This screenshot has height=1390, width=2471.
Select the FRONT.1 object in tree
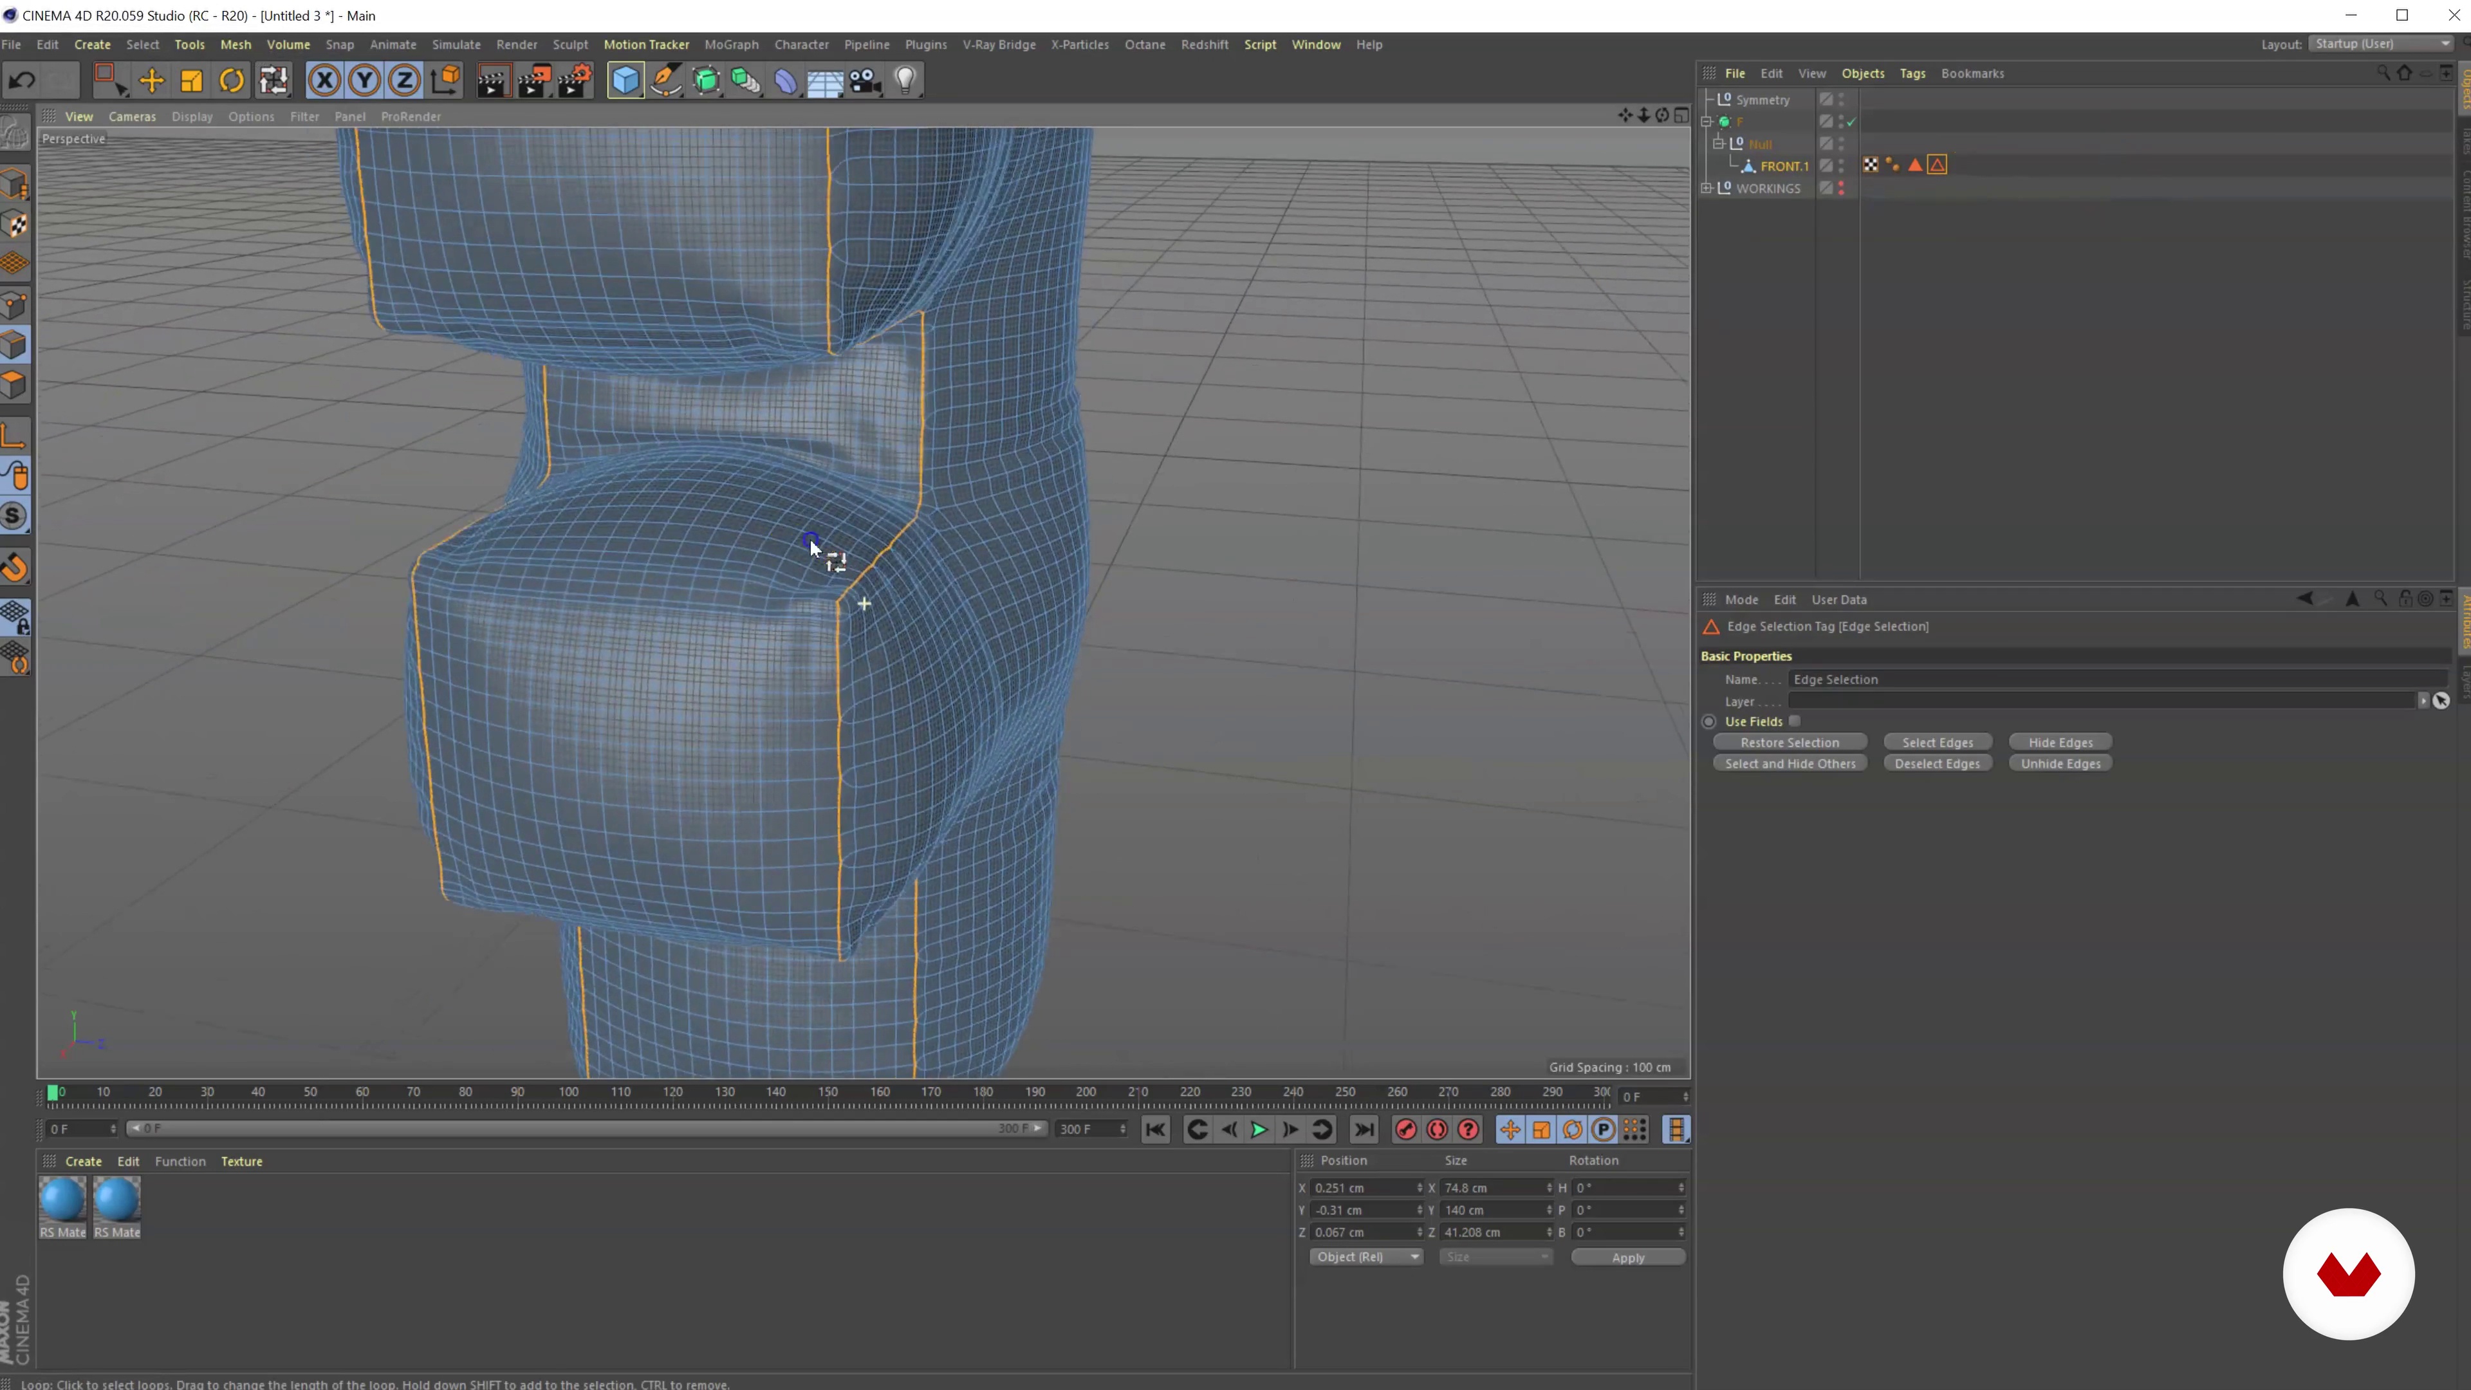click(1784, 166)
